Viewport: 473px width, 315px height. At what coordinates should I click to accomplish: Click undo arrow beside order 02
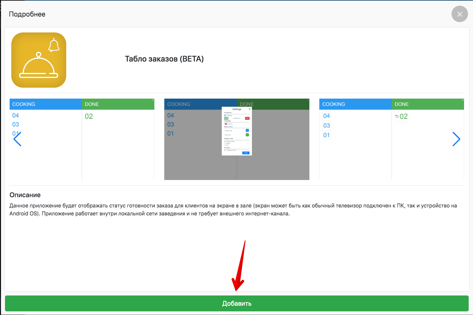pos(397,116)
